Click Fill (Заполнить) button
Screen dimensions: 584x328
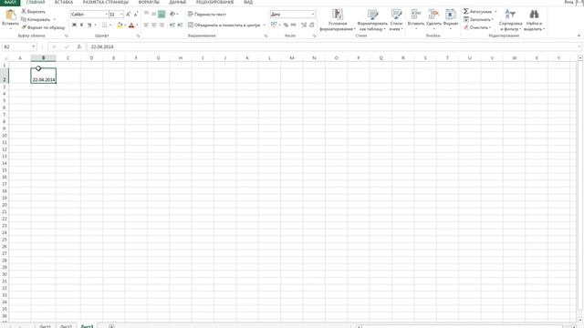coord(478,19)
